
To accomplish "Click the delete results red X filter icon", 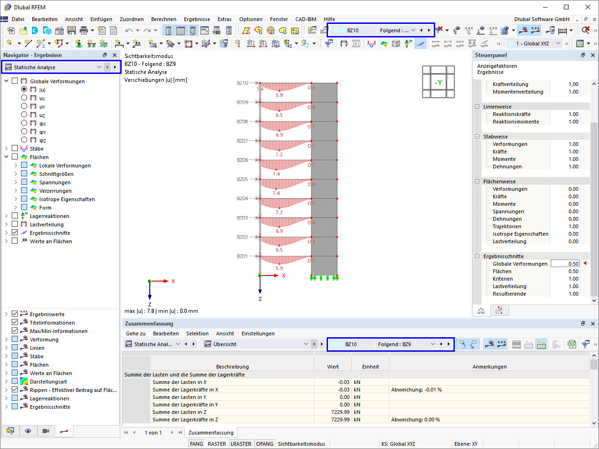I will click(x=439, y=30).
